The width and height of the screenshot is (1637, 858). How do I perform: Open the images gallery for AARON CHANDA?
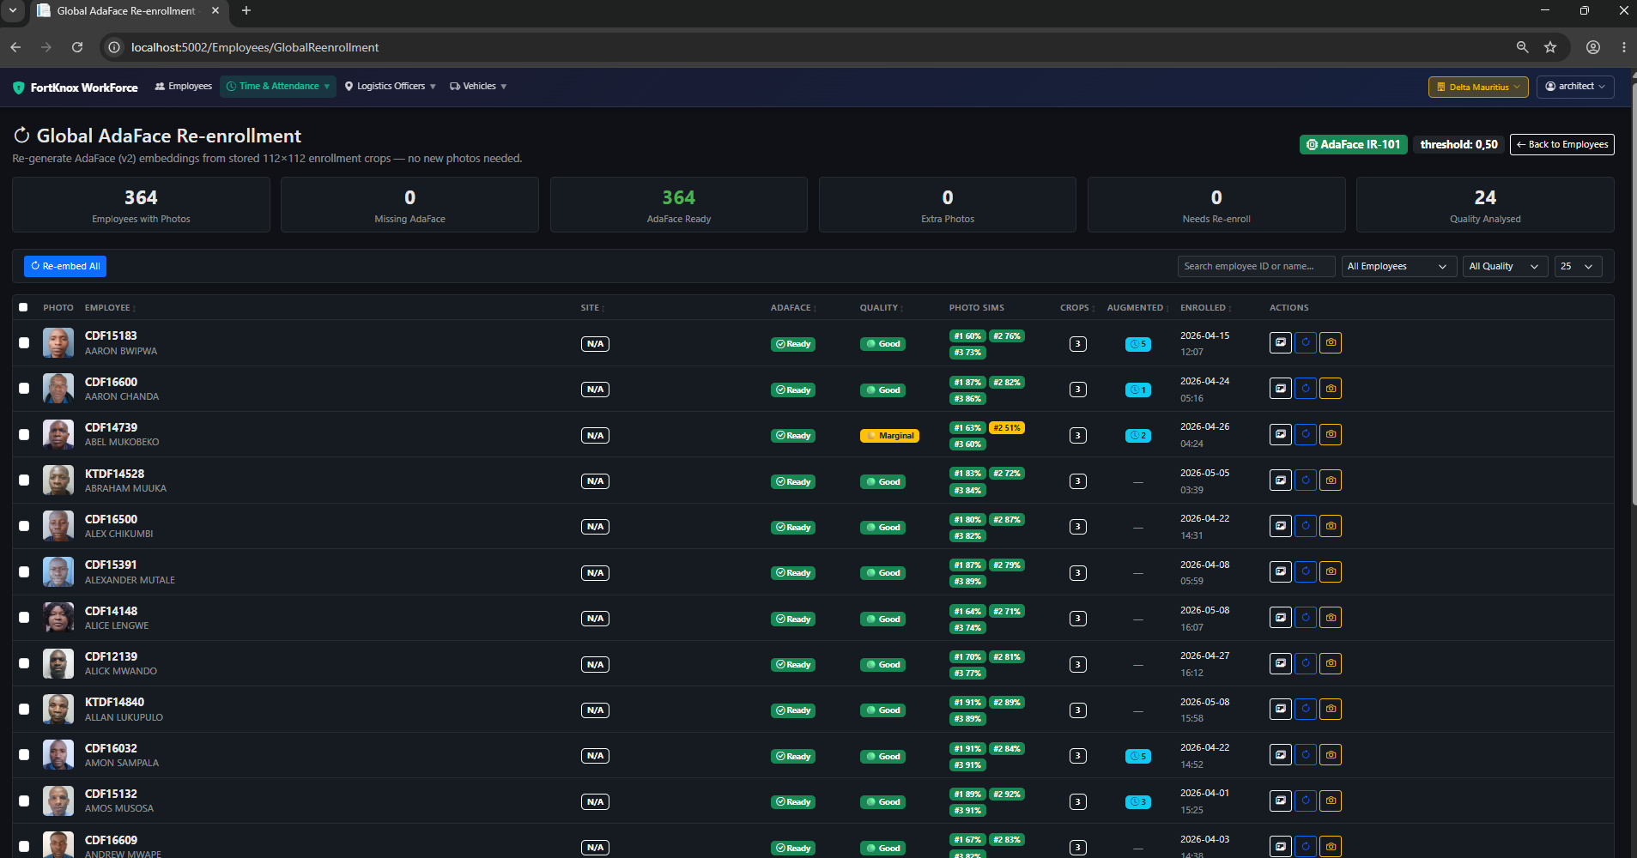[1280, 389]
